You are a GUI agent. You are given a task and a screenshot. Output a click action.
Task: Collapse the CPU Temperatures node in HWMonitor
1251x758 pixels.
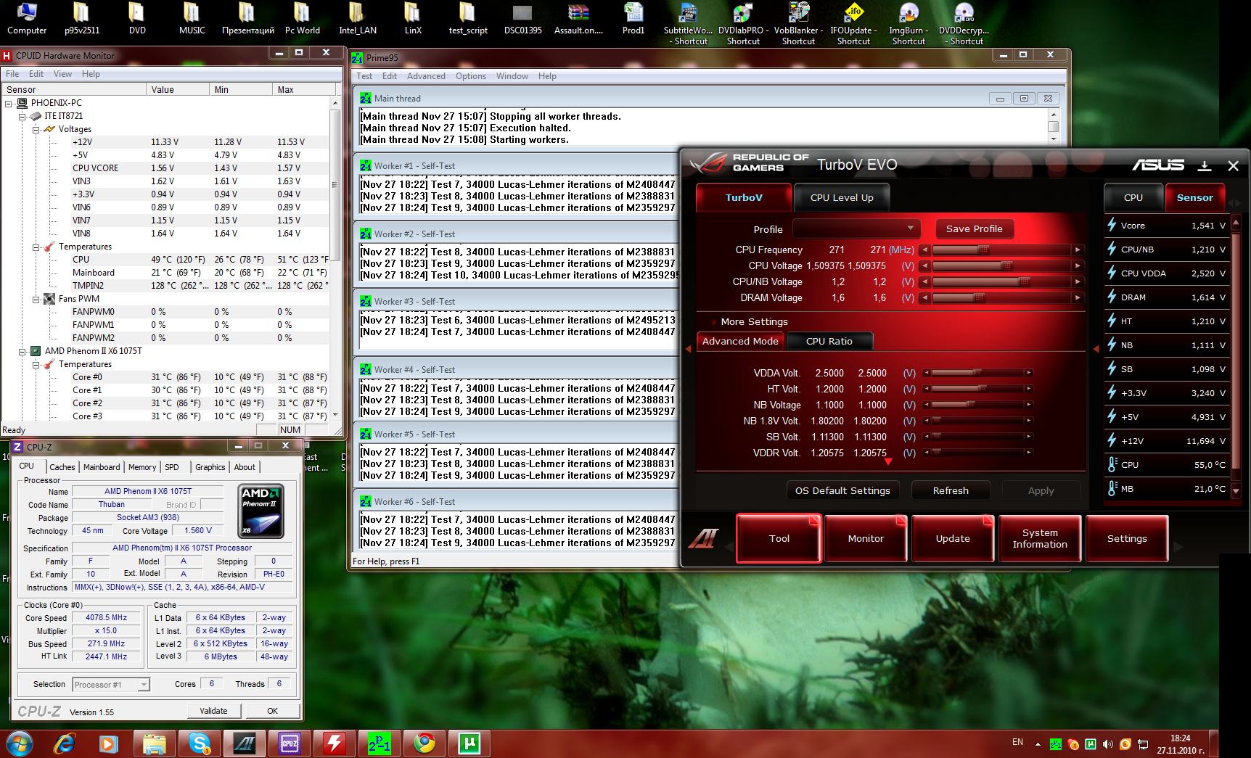(36, 364)
